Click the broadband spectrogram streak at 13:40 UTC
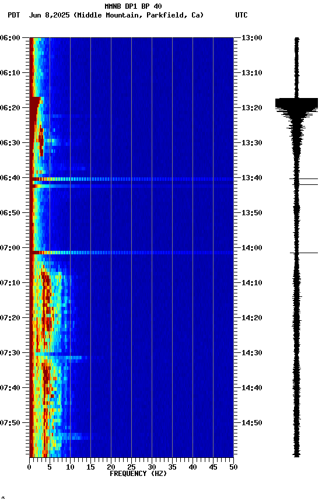The width and height of the screenshot is (322, 504). [x=131, y=179]
